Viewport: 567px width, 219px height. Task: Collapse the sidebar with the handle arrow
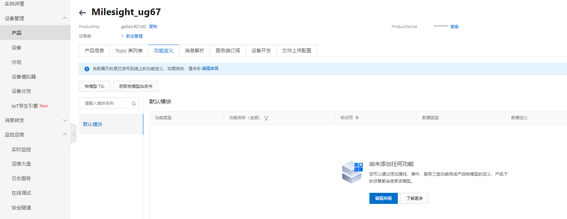pyautogui.click(x=74, y=135)
